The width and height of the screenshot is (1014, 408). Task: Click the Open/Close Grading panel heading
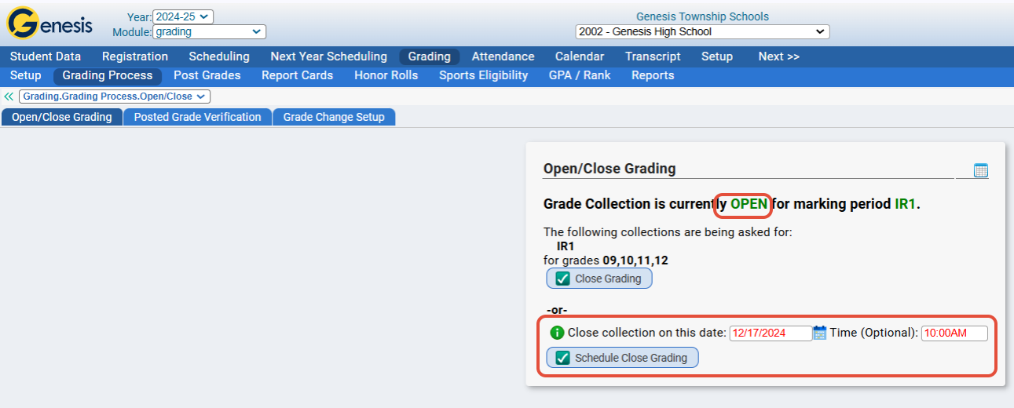pyautogui.click(x=609, y=169)
